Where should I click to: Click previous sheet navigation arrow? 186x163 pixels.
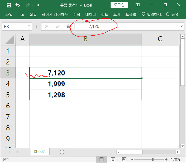(x=9, y=152)
